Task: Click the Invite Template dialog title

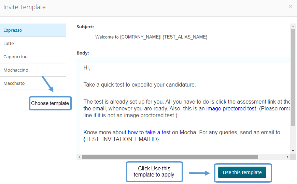Action: [25, 7]
